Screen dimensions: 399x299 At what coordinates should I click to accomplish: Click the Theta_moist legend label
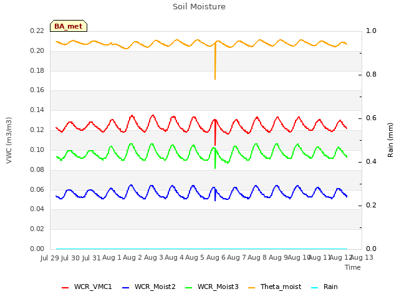(281, 287)
